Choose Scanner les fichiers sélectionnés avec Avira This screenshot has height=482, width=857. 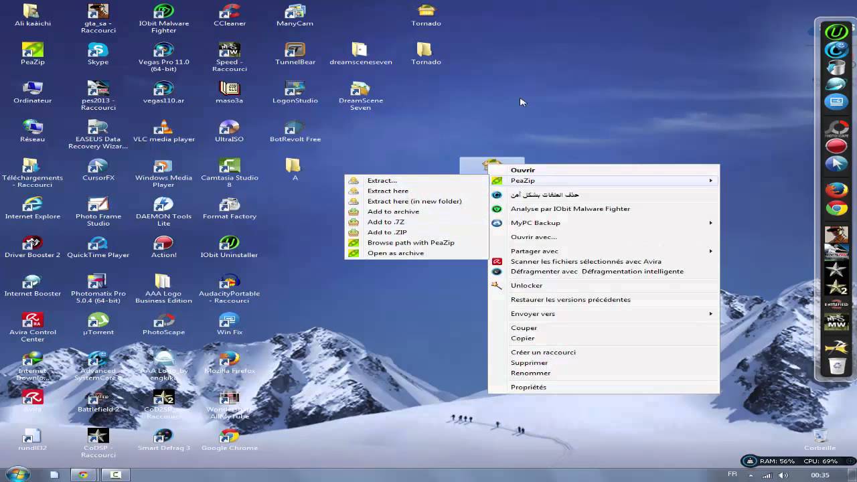pyautogui.click(x=604, y=262)
